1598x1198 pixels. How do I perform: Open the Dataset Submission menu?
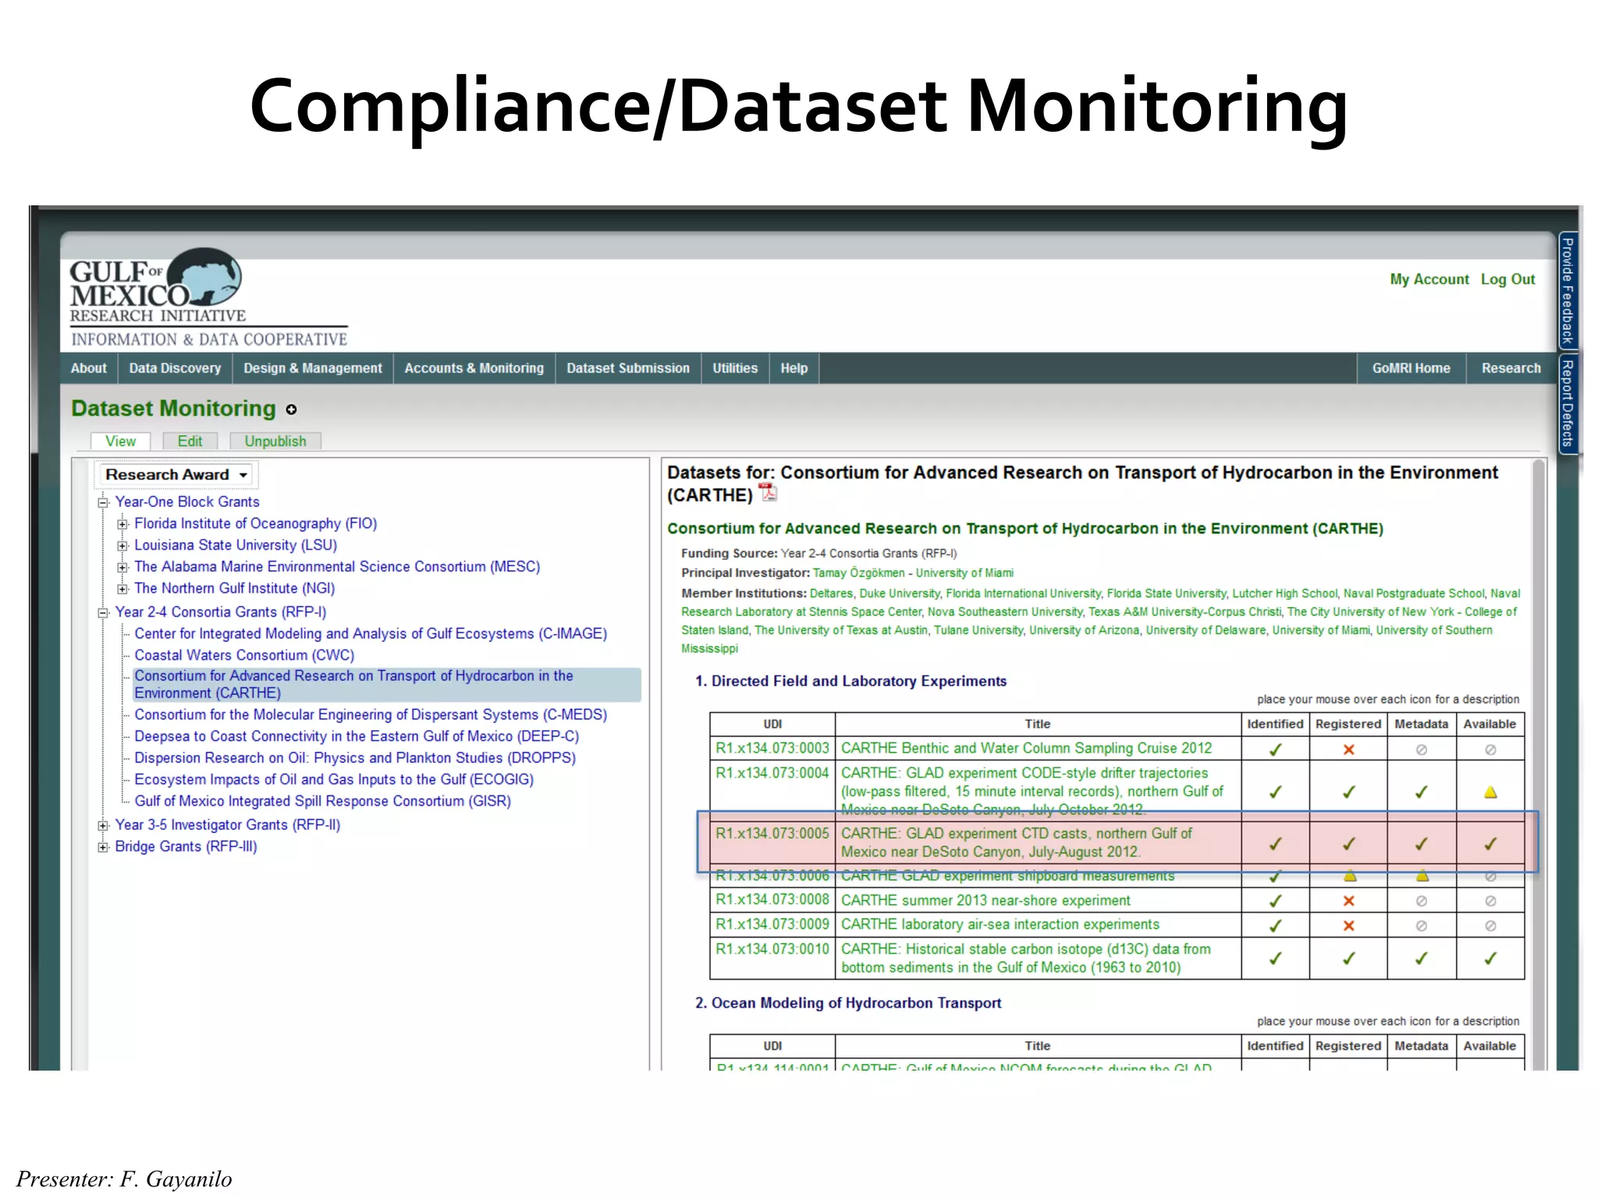click(x=628, y=368)
